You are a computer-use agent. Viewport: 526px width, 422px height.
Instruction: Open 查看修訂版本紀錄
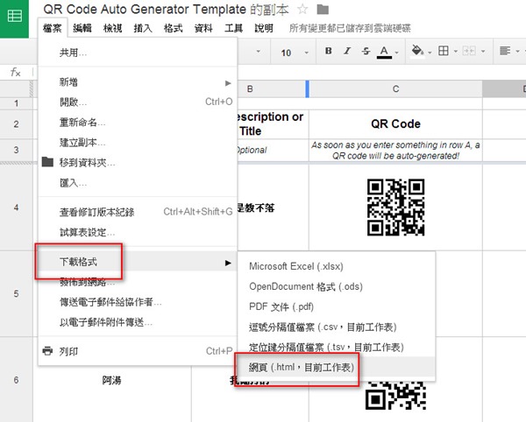tap(138, 212)
